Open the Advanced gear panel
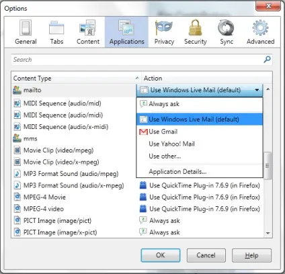The image size is (285, 274). (x=260, y=32)
